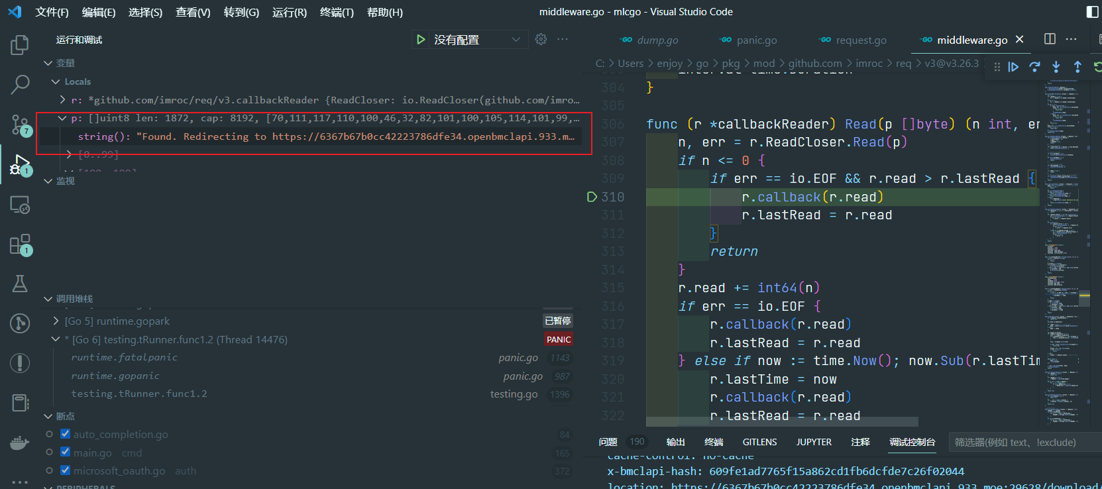This screenshot has width=1102, height=489.
Task: Toggle main.go breakpoint checkbox
Action: [x=65, y=452]
